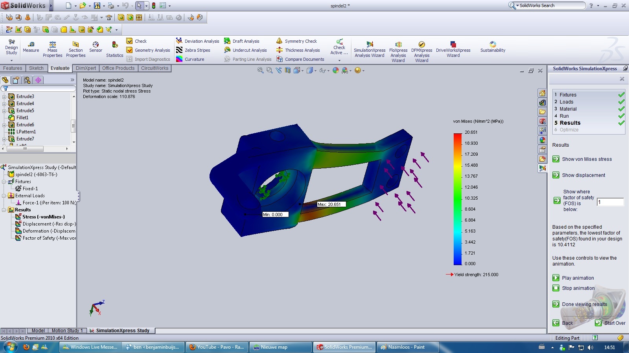This screenshot has width=629, height=353.
Task: Open the ConfigurationManager tab icon
Action: coord(27,80)
